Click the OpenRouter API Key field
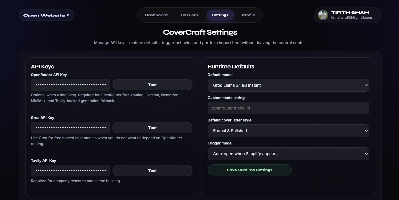The image size is (399, 200). tap(70, 84)
